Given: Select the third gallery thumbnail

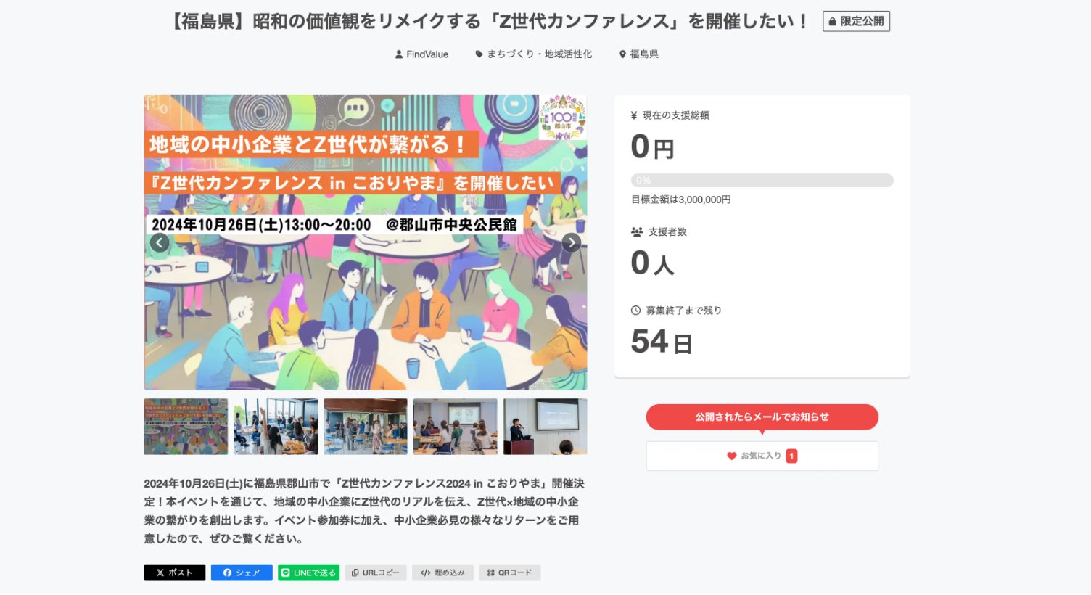Looking at the screenshot, I should (x=366, y=427).
